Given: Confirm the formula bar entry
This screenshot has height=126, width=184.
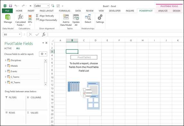Looking at the screenshot, I should click(37, 34).
